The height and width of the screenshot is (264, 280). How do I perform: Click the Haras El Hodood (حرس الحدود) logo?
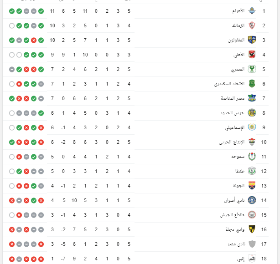tap(252, 113)
